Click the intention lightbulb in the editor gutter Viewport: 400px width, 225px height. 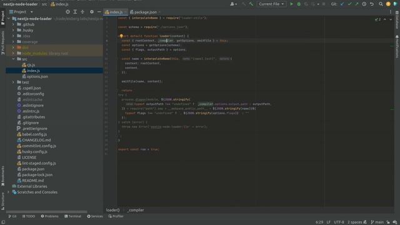point(121,36)
